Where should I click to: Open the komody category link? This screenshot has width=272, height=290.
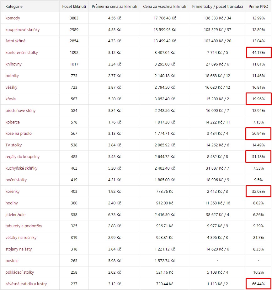click(x=13, y=18)
